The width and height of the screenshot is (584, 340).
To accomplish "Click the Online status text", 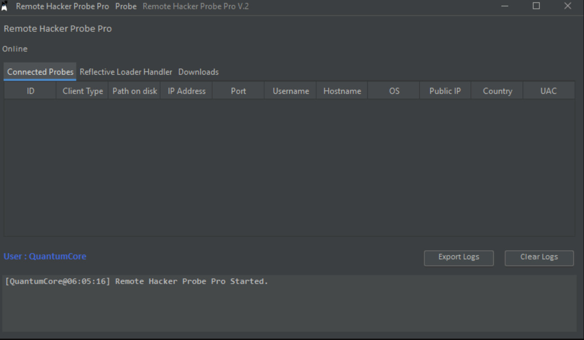I will pyautogui.click(x=15, y=49).
